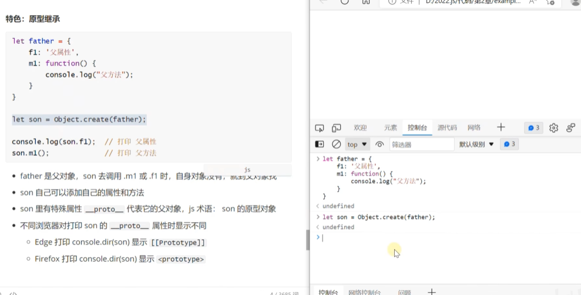The height and width of the screenshot is (295, 581).
Task: Collapse the 'let father' console entry arrow
Action: click(x=318, y=159)
